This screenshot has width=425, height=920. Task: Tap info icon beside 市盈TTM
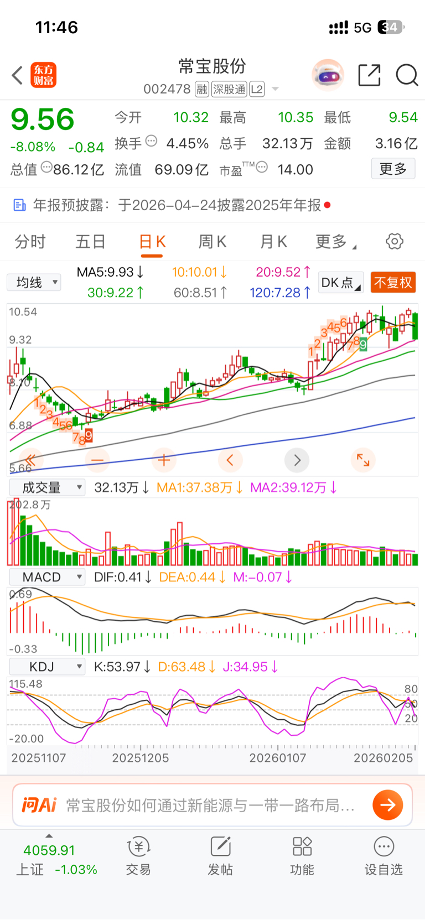click(x=262, y=167)
